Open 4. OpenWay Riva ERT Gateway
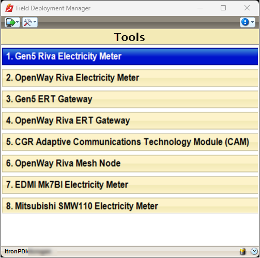 click(x=130, y=121)
